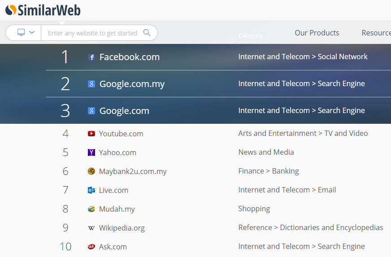
Task: Click the Yahoo purple Y favicon
Action: click(x=91, y=152)
